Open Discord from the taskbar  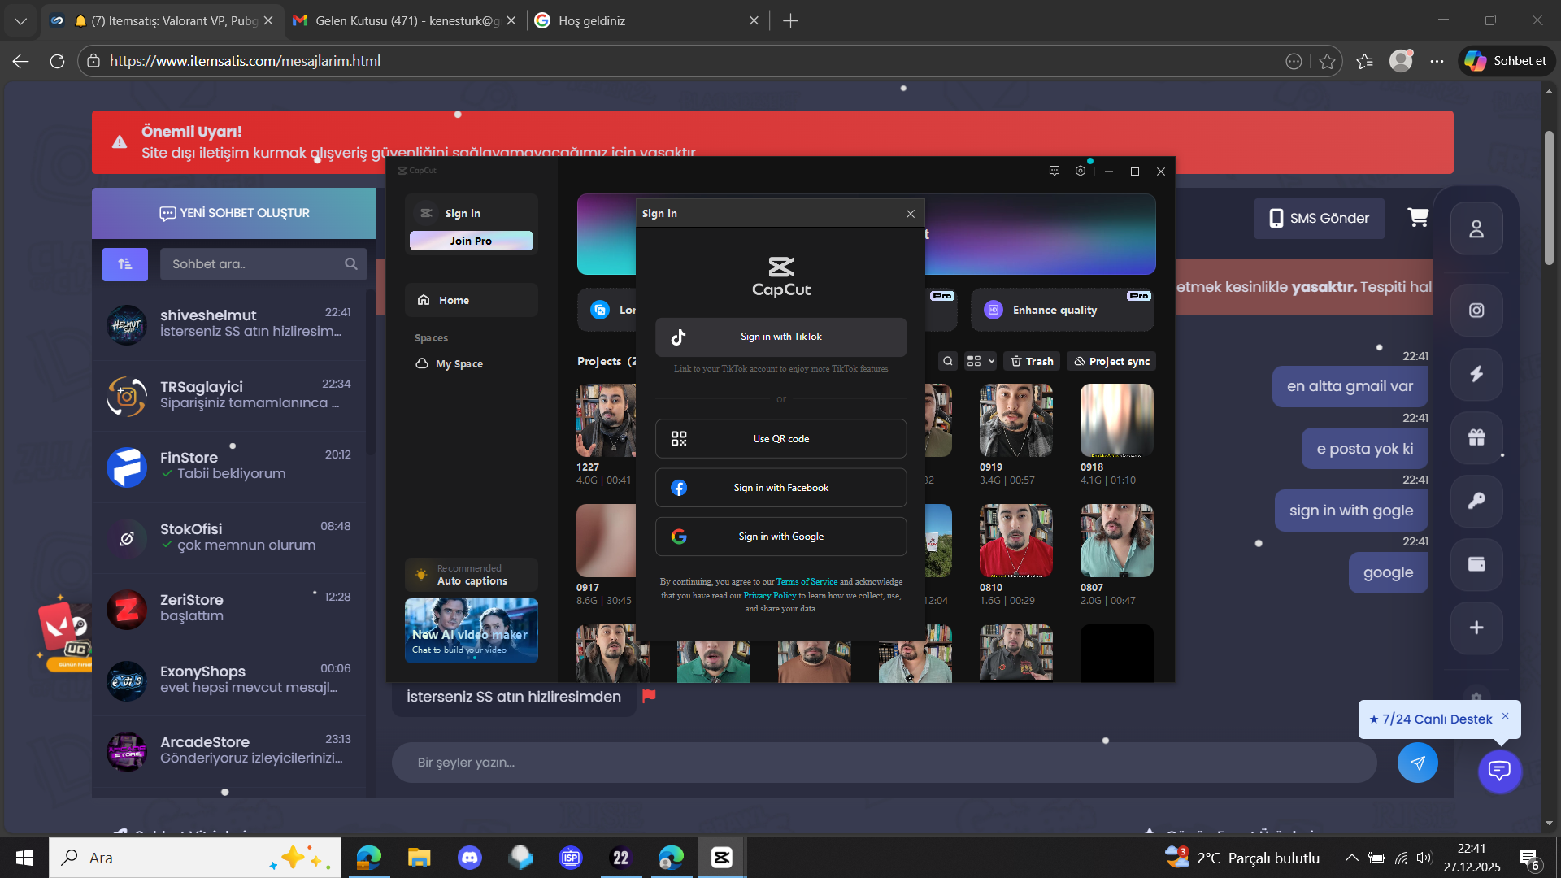(470, 858)
